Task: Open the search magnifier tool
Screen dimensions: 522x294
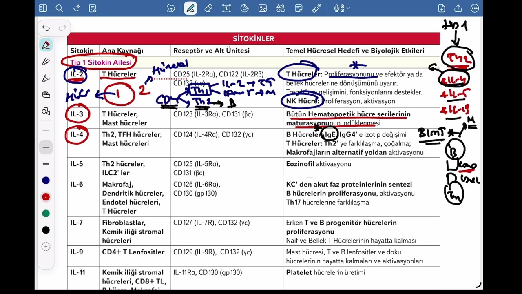Action: 59,8
